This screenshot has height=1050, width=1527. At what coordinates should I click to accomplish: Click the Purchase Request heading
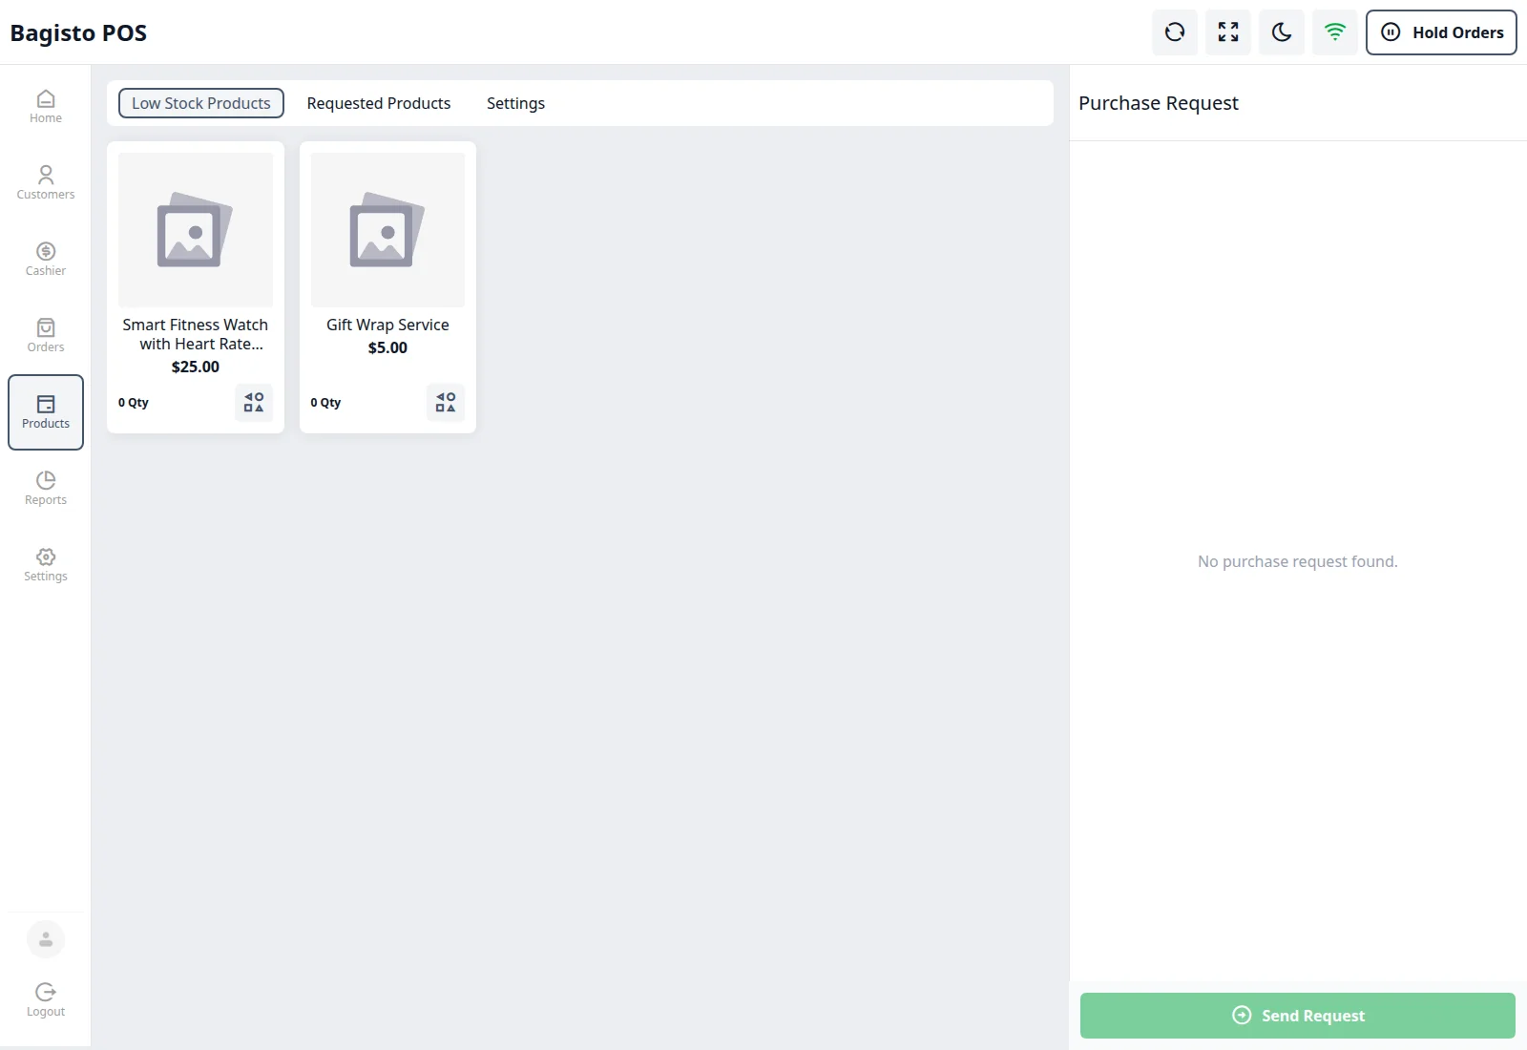1159,103
